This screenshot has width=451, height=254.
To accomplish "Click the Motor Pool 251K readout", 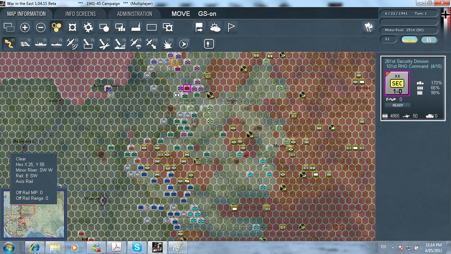I will point(409,30).
